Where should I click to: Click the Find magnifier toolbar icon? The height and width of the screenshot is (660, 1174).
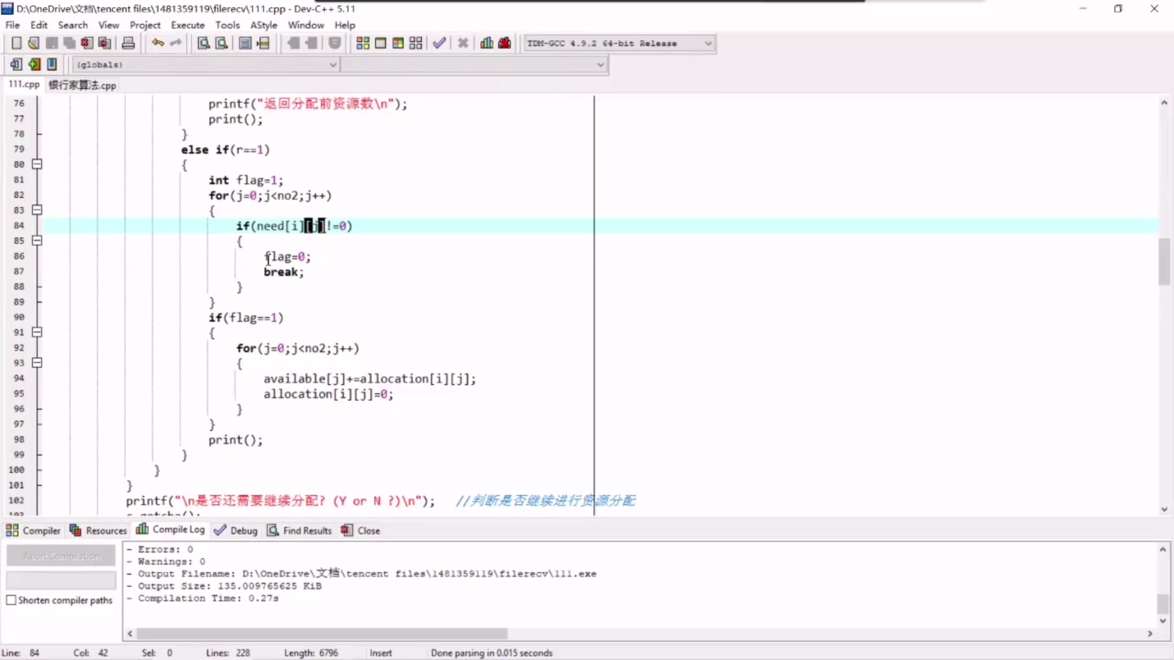point(204,43)
